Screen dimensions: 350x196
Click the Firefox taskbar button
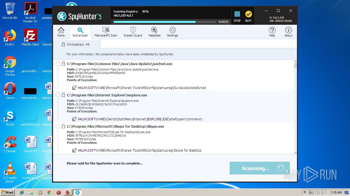[x=68, y=192]
